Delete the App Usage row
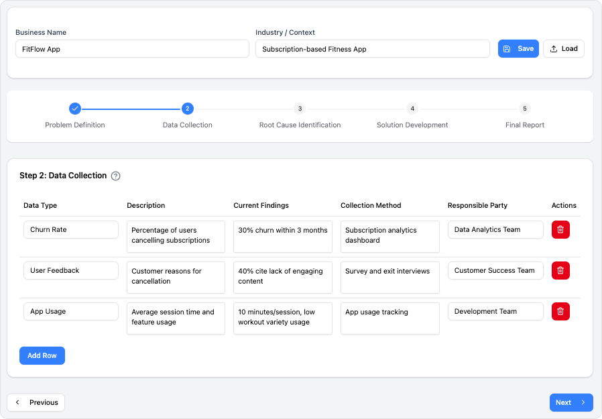 [x=560, y=312]
